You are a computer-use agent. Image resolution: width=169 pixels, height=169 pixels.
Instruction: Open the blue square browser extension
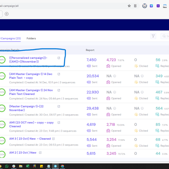pos(152,6)
